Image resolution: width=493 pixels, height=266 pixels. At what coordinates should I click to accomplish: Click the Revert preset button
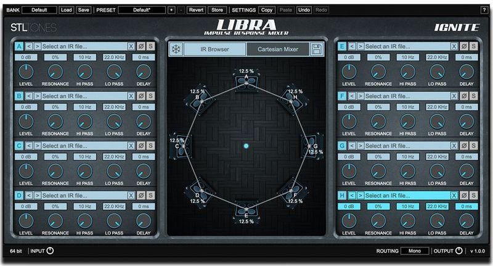(x=196, y=10)
